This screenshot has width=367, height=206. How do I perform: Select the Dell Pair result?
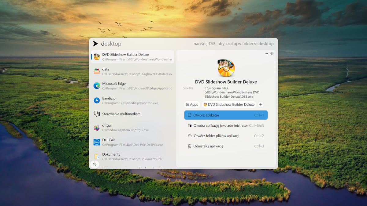tap(132, 142)
